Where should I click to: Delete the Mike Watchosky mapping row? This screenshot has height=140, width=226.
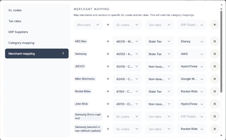click(215, 79)
